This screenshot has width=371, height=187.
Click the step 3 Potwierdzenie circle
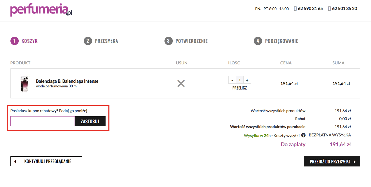[168, 41]
